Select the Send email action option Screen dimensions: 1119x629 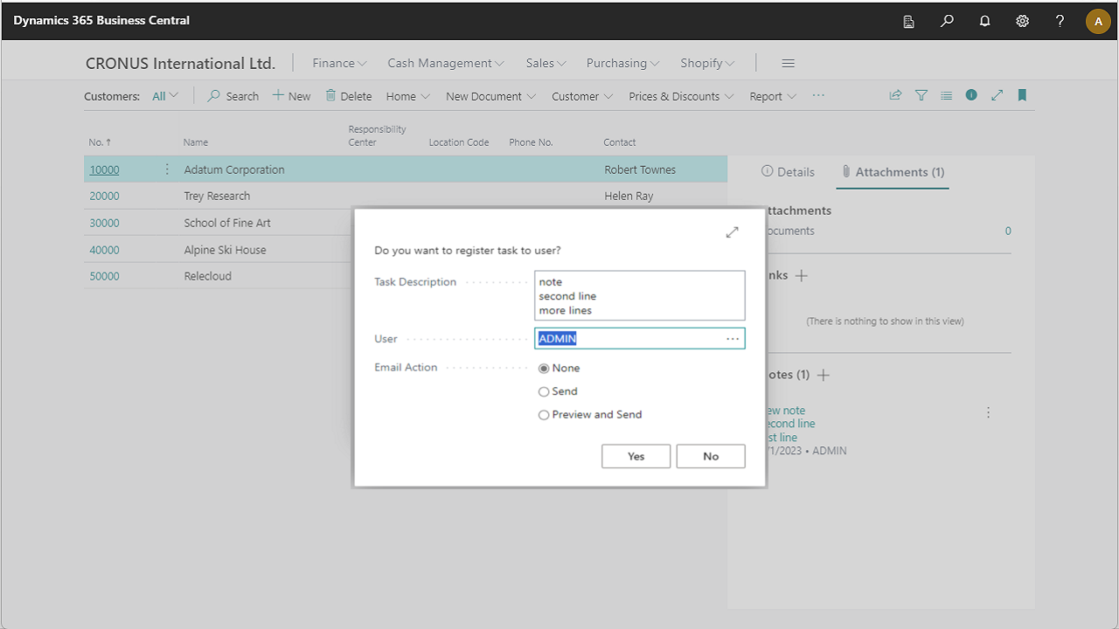[544, 392]
